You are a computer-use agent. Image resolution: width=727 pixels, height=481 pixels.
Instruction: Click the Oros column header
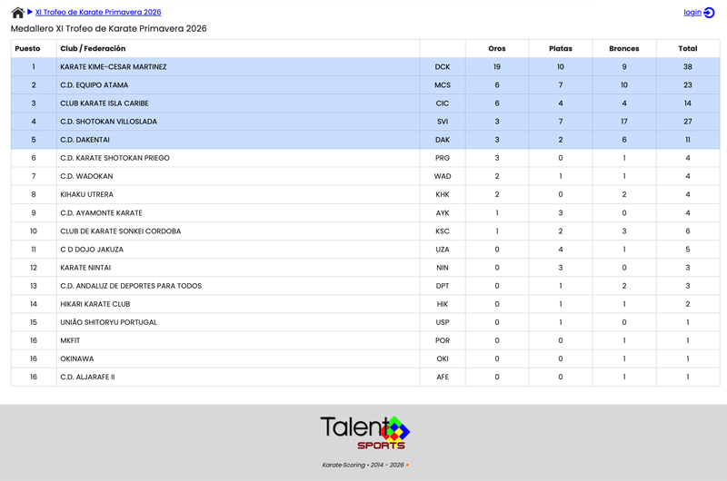(x=496, y=49)
